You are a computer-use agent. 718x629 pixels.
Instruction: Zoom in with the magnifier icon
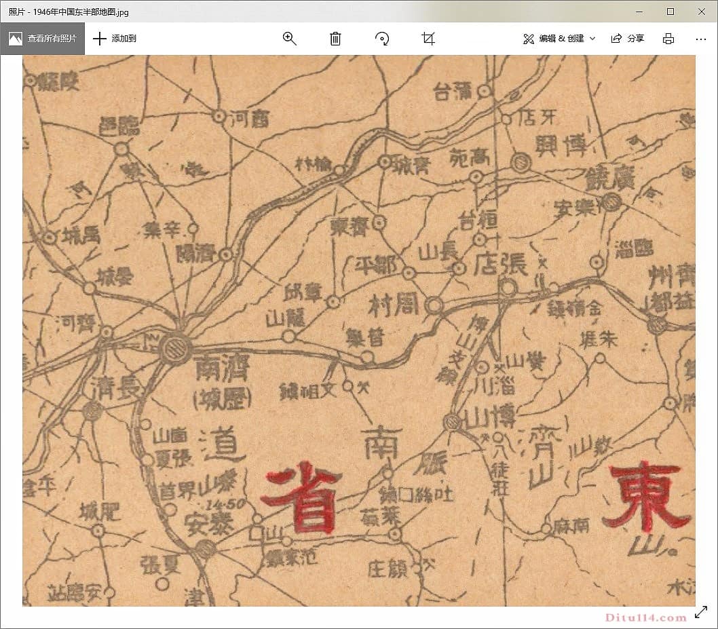click(x=290, y=39)
